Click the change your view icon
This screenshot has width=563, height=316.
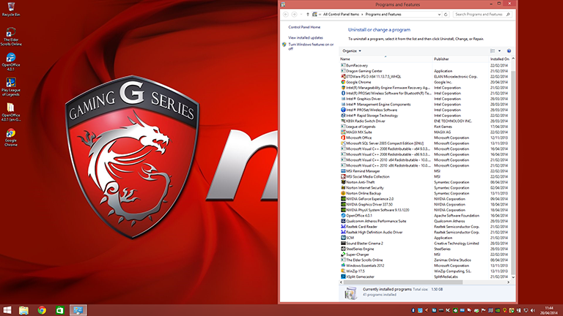pyautogui.click(x=493, y=51)
